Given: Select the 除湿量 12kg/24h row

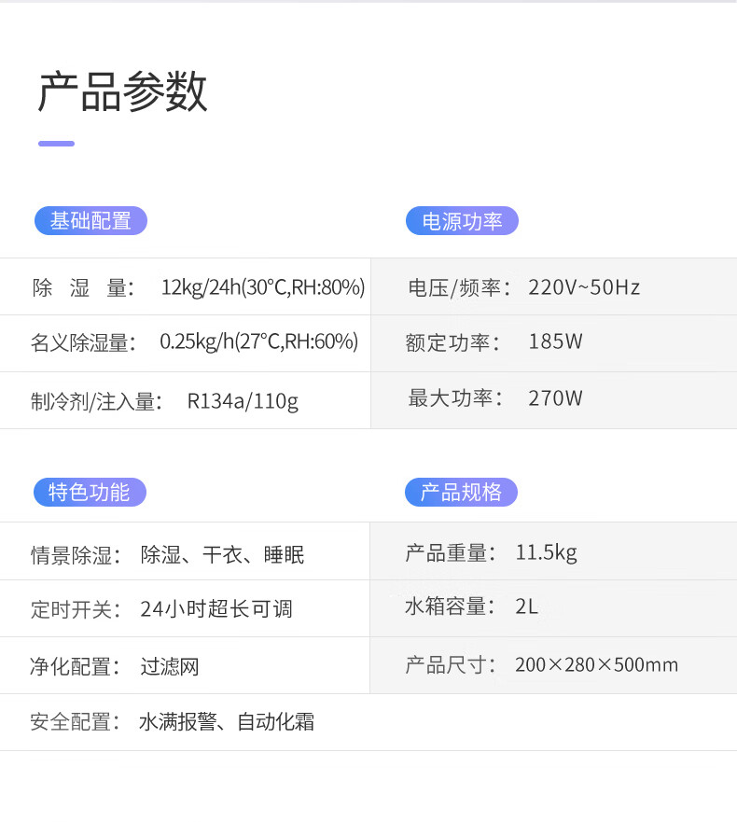Looking at the screenshot, I should click(x=185, y=286).
